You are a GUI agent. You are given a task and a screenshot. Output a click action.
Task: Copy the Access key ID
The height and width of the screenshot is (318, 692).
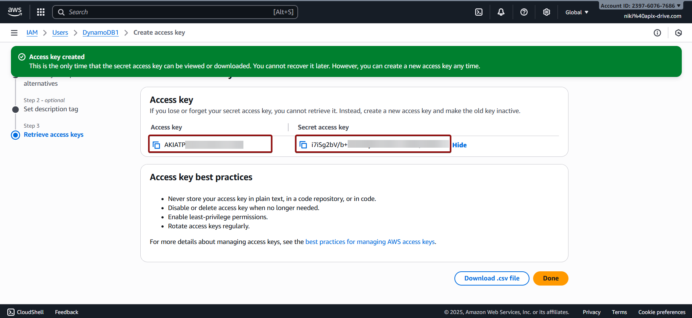click(156, 145)
